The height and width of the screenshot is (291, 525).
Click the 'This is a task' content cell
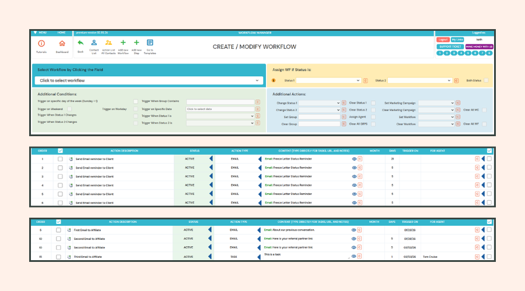pyautogui.click(x=306, y=256)
